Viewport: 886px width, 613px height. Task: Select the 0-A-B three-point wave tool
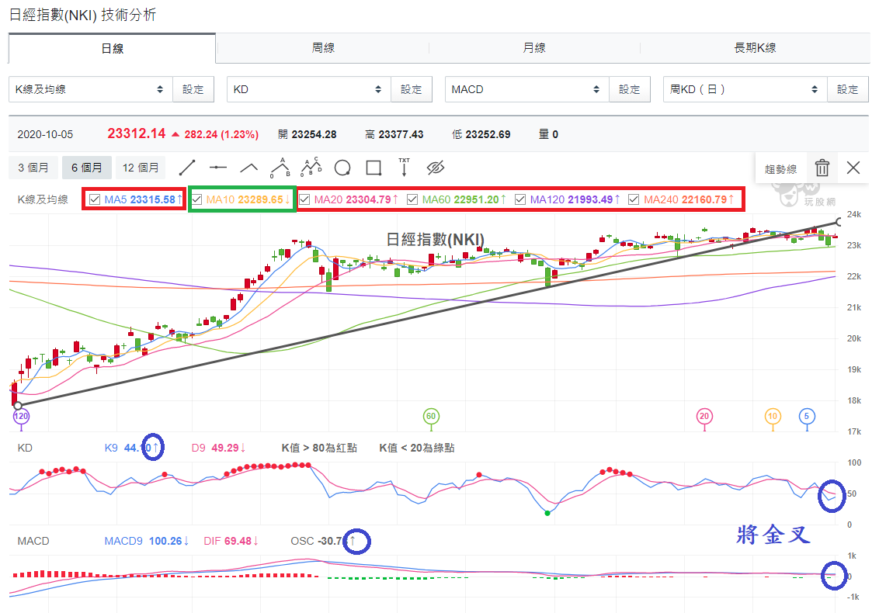280,168
